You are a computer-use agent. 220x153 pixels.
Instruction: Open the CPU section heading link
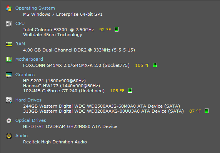tap(20, 23)
